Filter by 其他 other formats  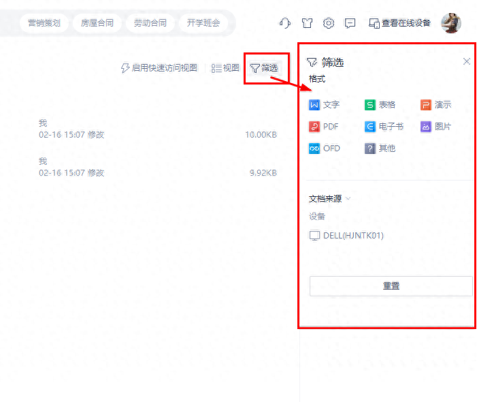(x=380, y=149)
